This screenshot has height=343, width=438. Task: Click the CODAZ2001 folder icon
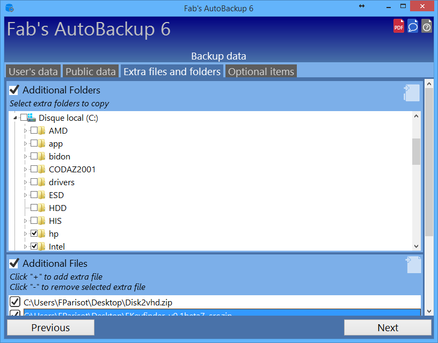42,169
